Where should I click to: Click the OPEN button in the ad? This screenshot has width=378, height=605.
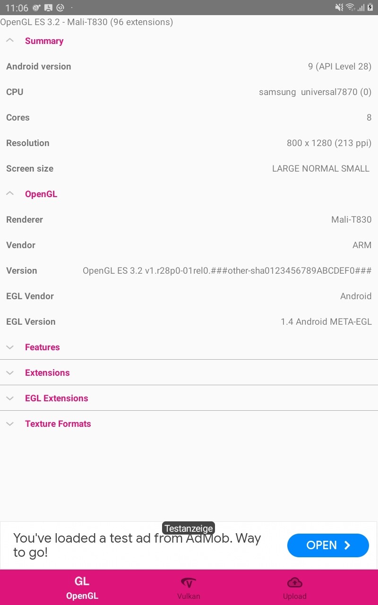pyautogui.click(x=328, y=545)
